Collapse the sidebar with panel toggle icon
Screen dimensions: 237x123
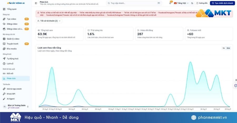36,3
